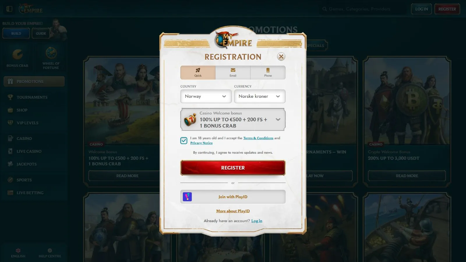Click the PlayID logo icon
This screenshot has width=466, height=262.
click(x=187, y=197)
